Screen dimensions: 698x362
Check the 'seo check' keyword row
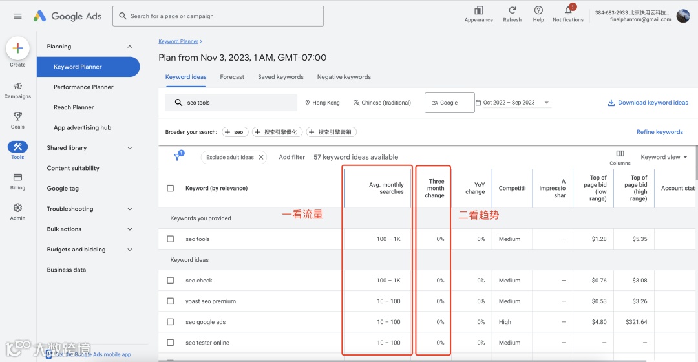tap(171, 281)
